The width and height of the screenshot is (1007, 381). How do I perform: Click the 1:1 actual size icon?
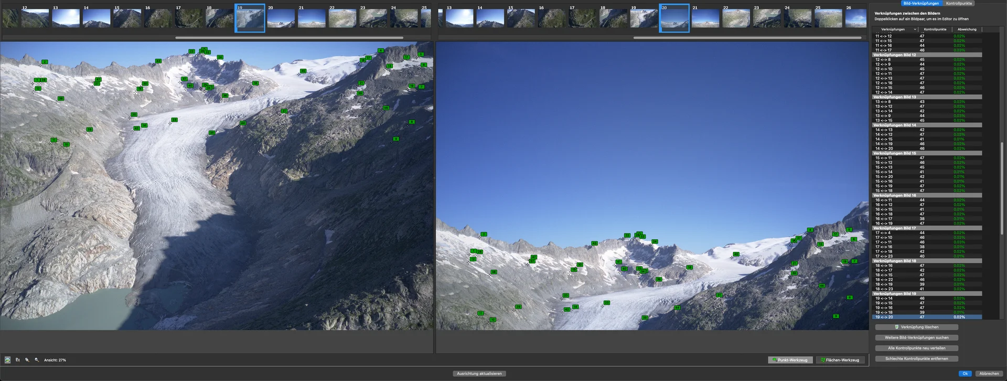coord(17,360)
